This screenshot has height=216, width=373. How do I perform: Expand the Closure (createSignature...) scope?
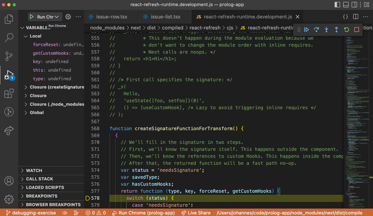tap(53, 87)
